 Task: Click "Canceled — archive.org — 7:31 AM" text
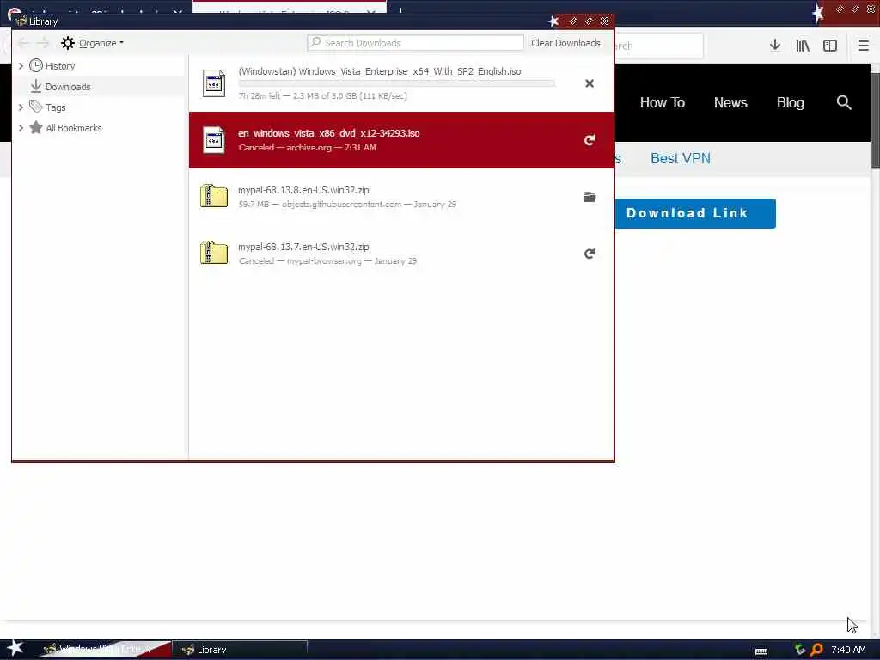tap(308, 148)
